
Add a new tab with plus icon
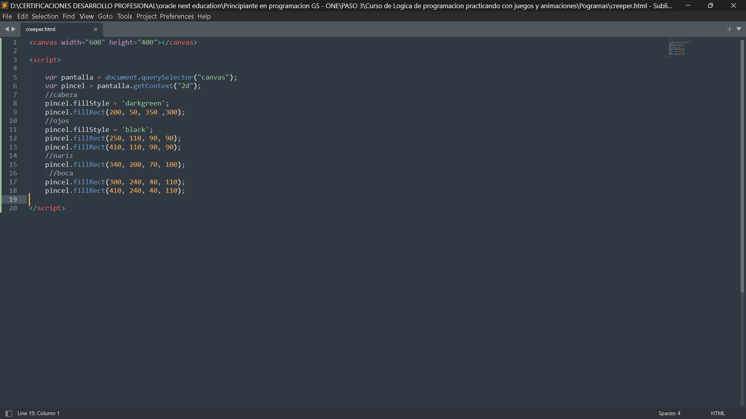[729, 29]
